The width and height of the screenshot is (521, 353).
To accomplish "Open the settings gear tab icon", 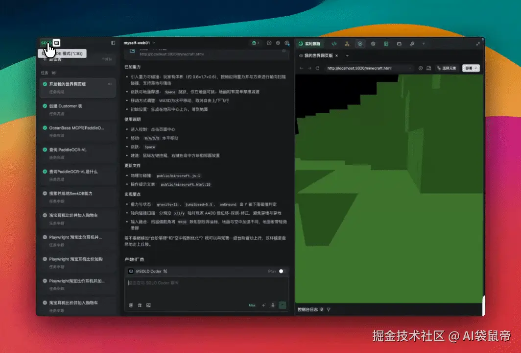I will 373,44.
